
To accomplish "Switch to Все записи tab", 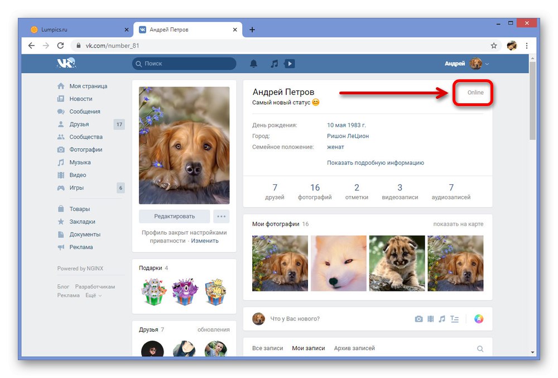I will pyautogui.click(x=268, y=348).
